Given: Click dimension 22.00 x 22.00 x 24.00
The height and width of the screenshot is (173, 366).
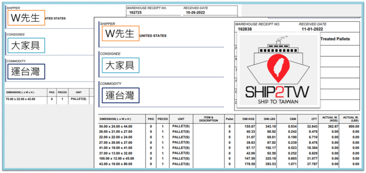Looking at the screenshot, I should pos(116,137).
